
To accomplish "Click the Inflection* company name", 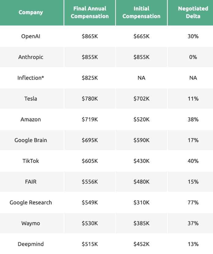I will 31,78.
